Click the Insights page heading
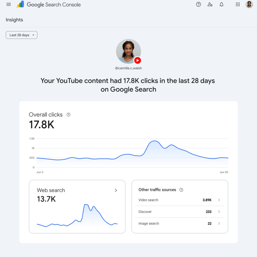Viewport: 257px width, 257px height. (14, 20)
